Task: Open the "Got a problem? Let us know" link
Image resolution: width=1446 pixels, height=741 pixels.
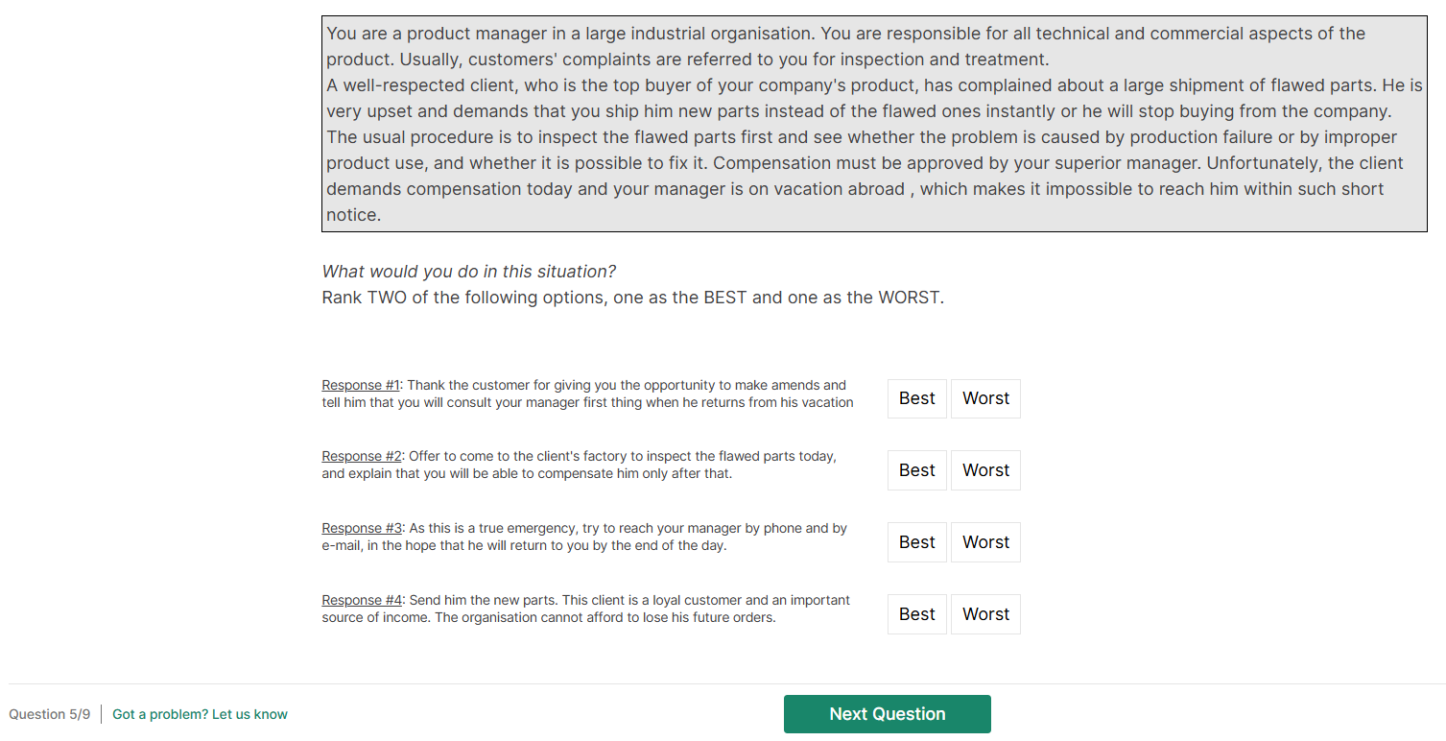Action: pos(200,714)
